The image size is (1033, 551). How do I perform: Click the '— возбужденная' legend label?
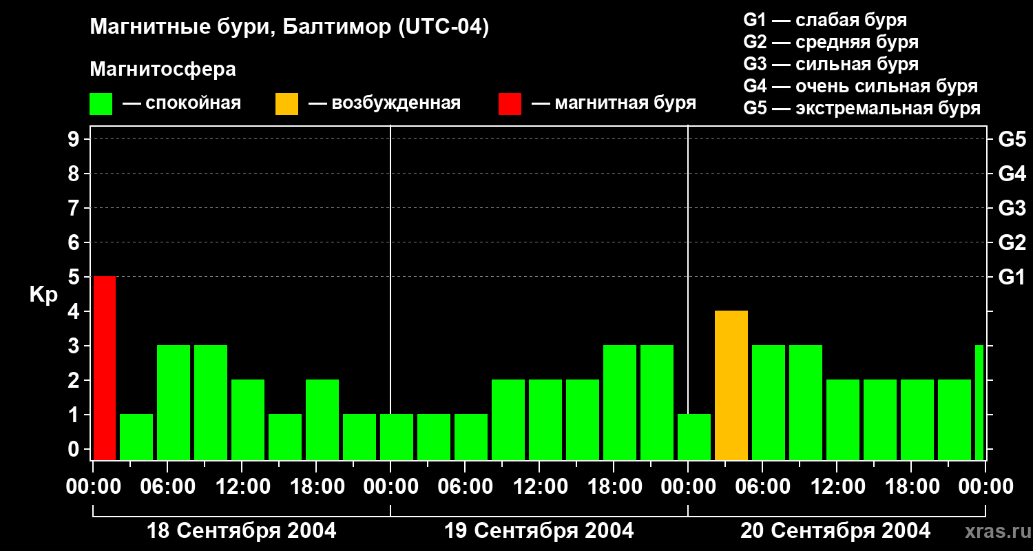coord(384,103)
